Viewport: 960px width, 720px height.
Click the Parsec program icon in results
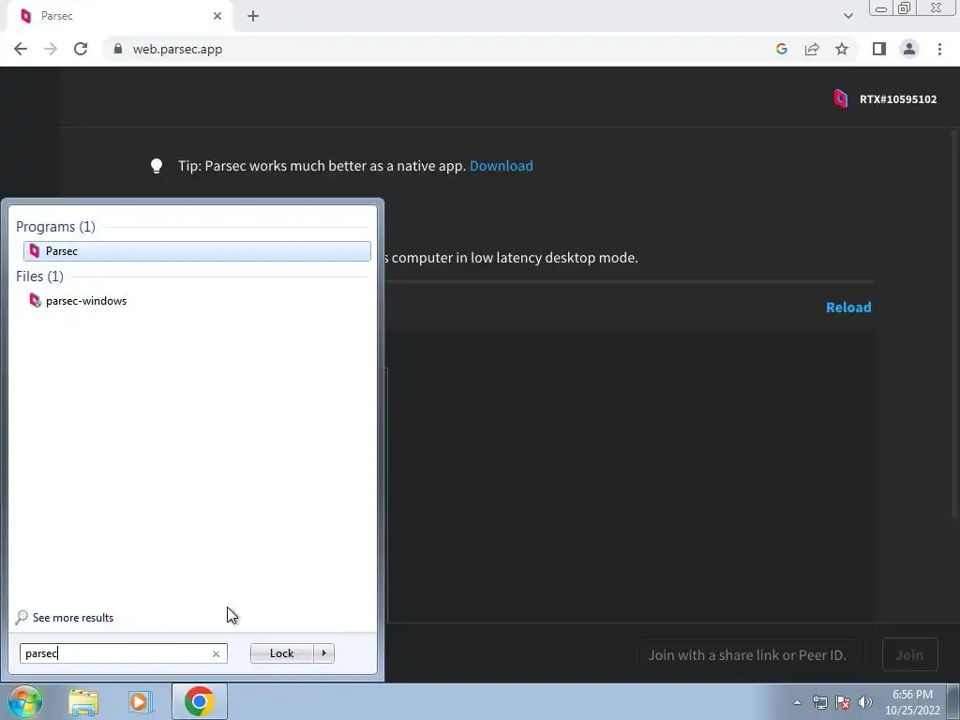click(x=35, y=251)
